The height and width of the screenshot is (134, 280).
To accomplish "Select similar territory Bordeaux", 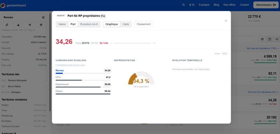I will point(24,121).
